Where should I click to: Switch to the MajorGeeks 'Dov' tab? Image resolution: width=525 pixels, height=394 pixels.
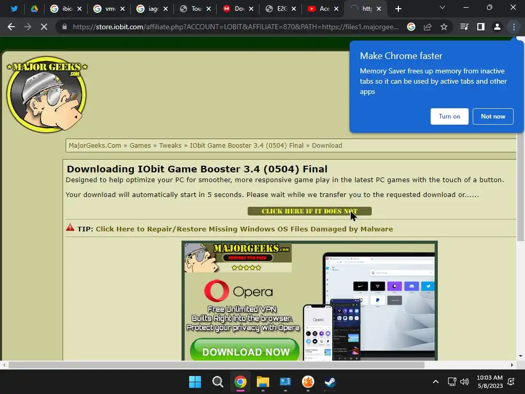pos(238,9)
